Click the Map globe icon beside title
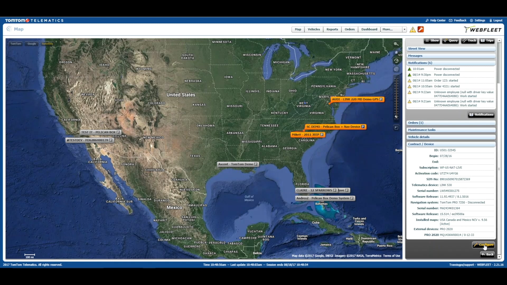The image size is (507, 285). (9, 29)
